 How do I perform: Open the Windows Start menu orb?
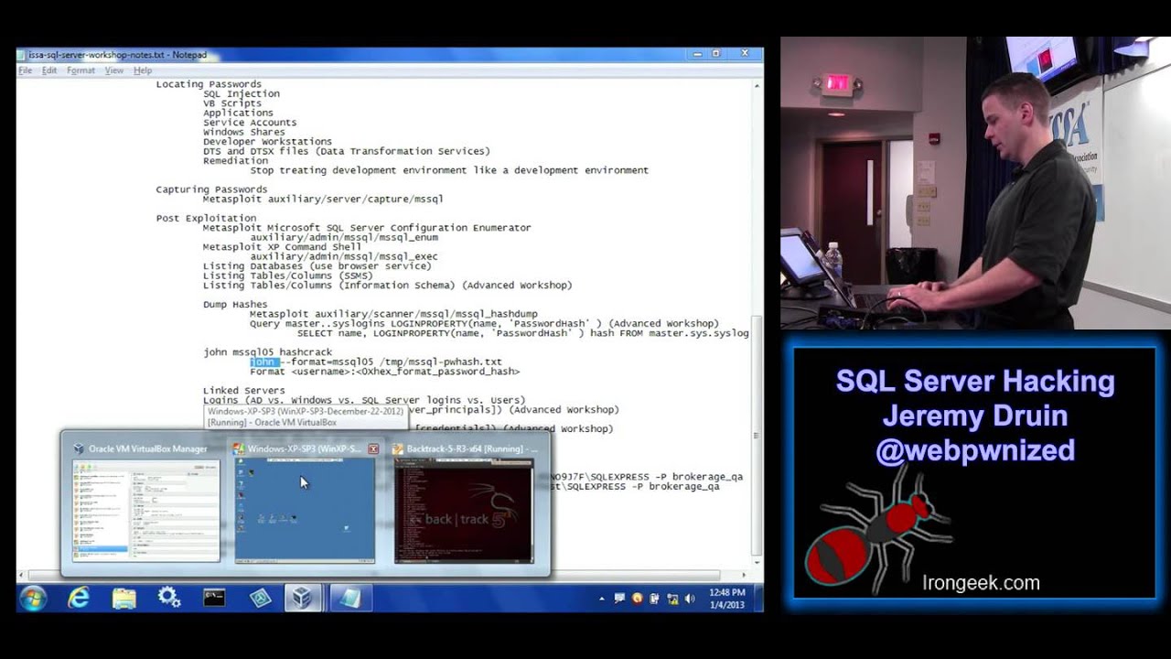tap(33, 599)
